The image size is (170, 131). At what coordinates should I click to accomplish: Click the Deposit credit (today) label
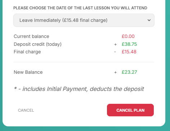click(37, 44)
